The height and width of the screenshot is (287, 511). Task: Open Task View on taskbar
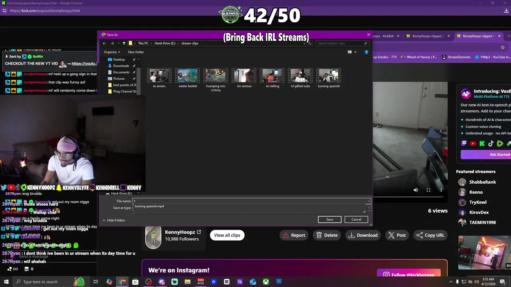coord(96,282)
